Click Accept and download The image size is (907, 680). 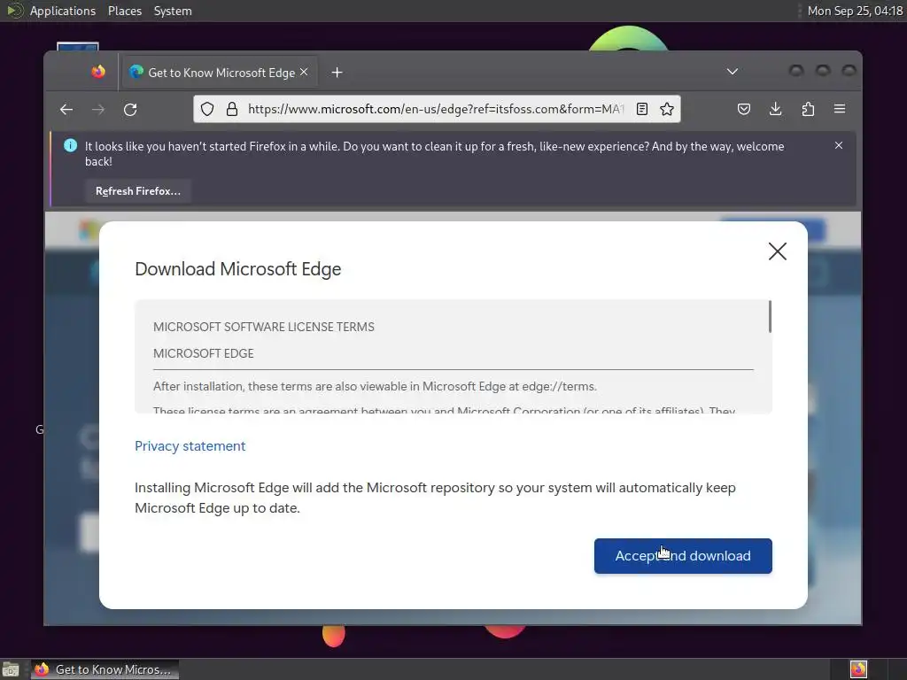[x=683, y=556]
